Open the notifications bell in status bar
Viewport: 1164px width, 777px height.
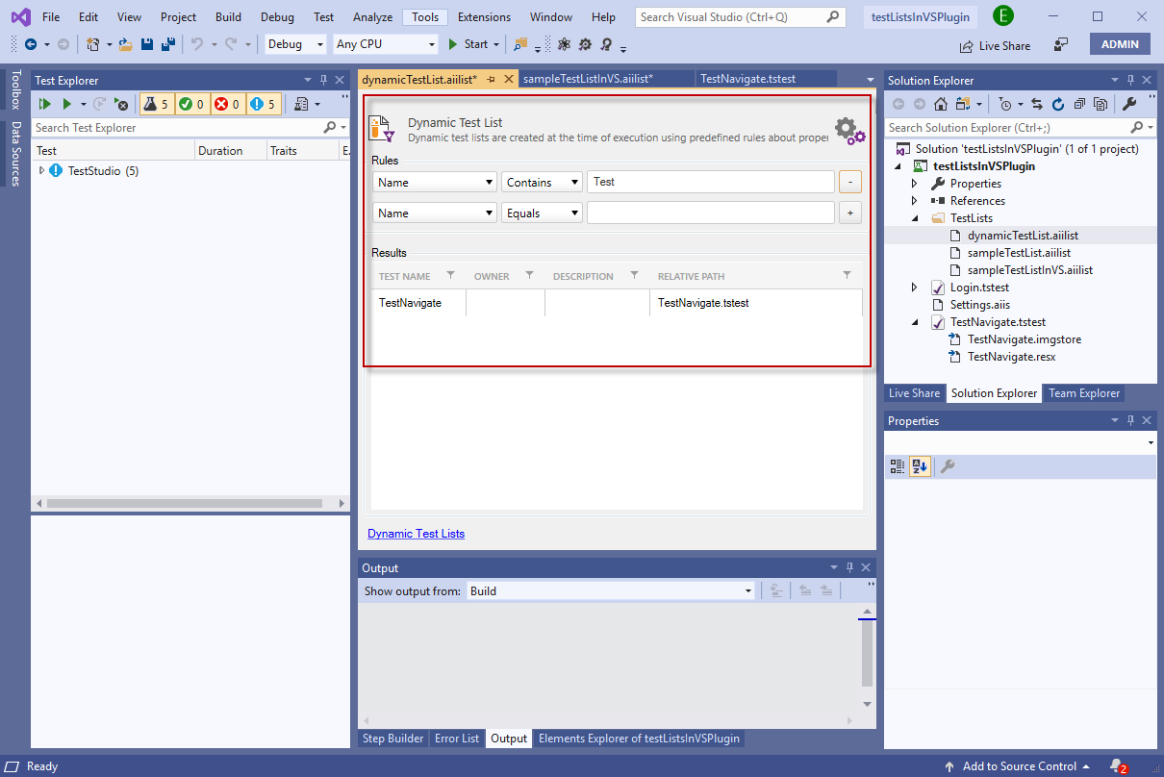[x=1117, y=766]
